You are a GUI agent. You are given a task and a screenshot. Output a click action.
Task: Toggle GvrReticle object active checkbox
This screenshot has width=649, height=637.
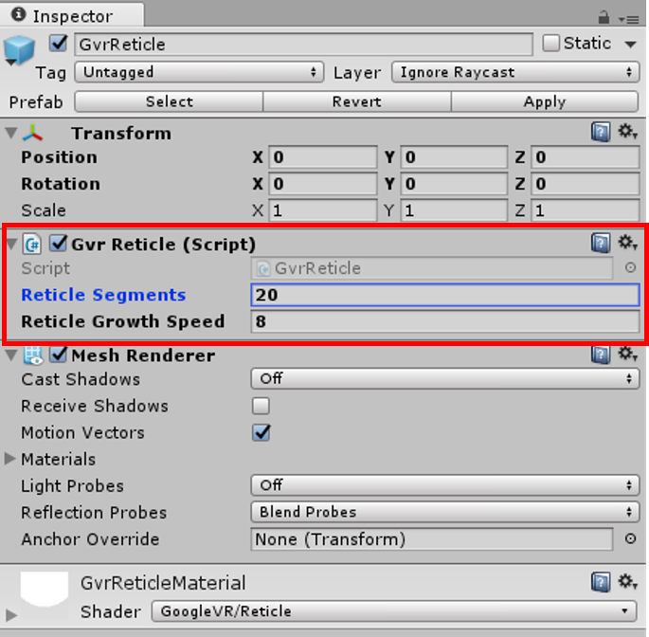pos(58,43)
